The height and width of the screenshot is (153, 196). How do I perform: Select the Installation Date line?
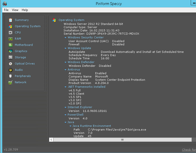[x=91, y=30]
